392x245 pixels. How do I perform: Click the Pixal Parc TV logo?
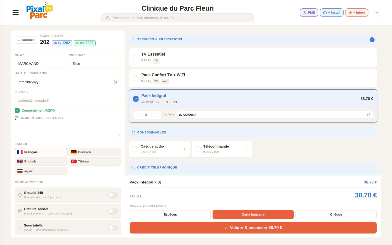coord(39,11)
